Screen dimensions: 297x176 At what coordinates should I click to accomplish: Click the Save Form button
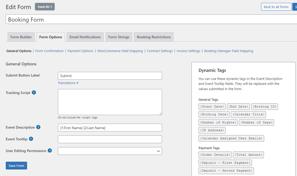pyautogui.click(x=16, y=165)
